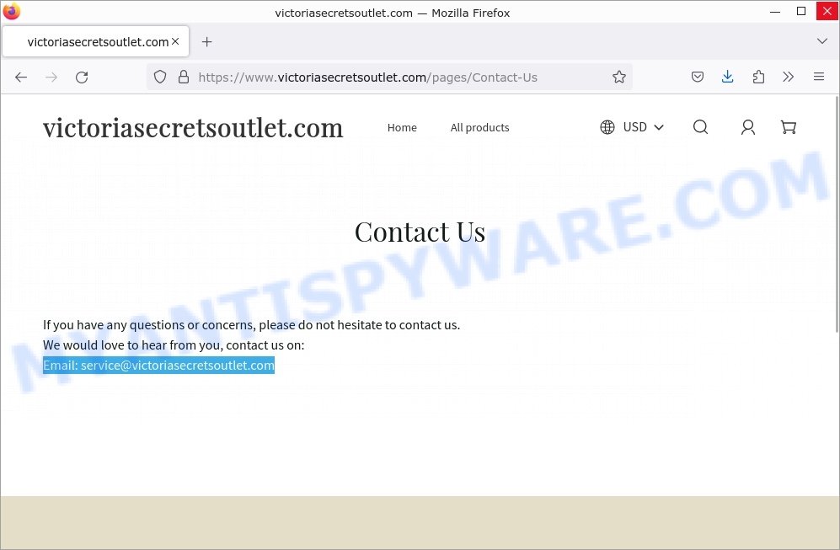Expand the more tools overflow chevron
Image resolution: width=840 pixels, height=550 pixels.
(788, 77)
